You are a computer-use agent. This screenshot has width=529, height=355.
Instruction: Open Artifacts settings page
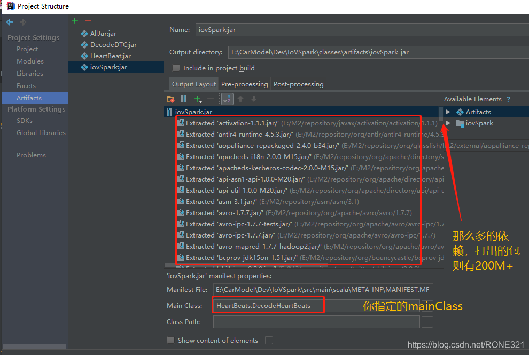point(35,98)
